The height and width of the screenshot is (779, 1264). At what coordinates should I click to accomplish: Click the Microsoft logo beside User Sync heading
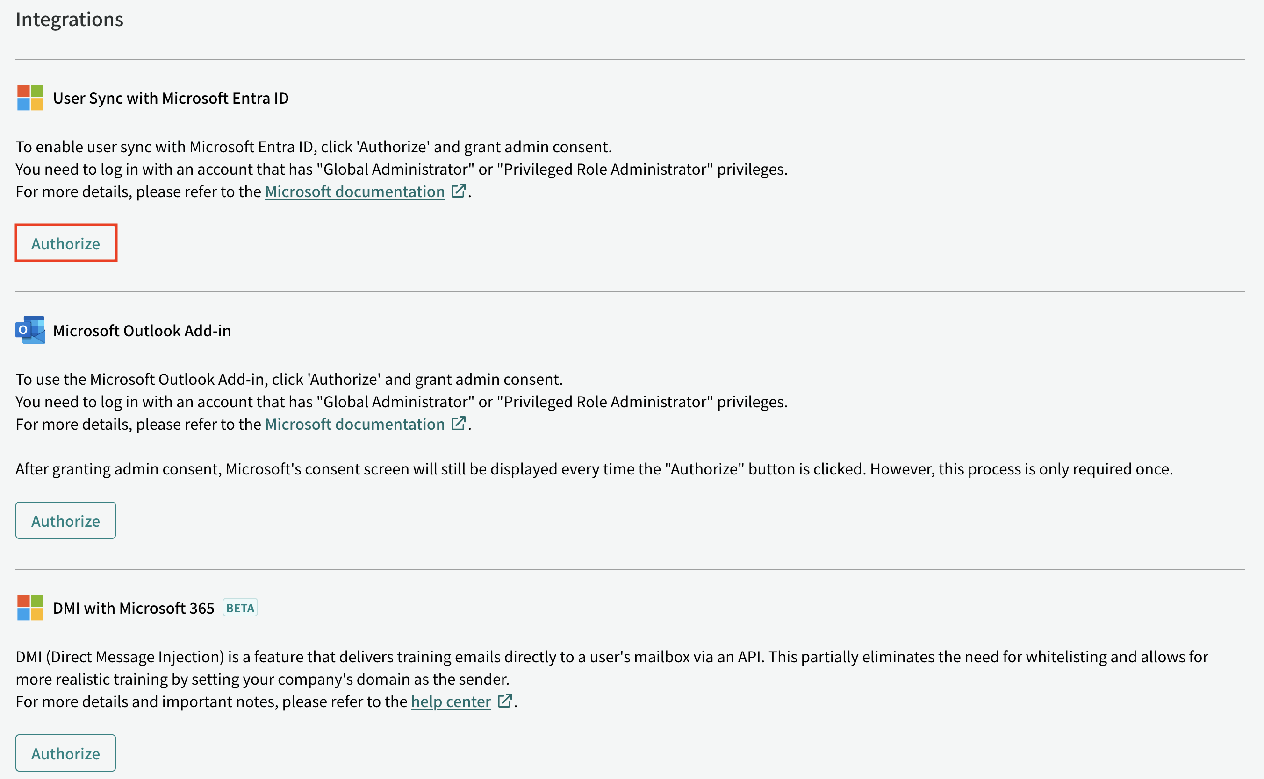tap(30, 98)
